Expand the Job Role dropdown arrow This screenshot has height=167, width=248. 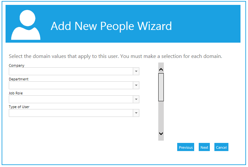[x=136, y=99]
